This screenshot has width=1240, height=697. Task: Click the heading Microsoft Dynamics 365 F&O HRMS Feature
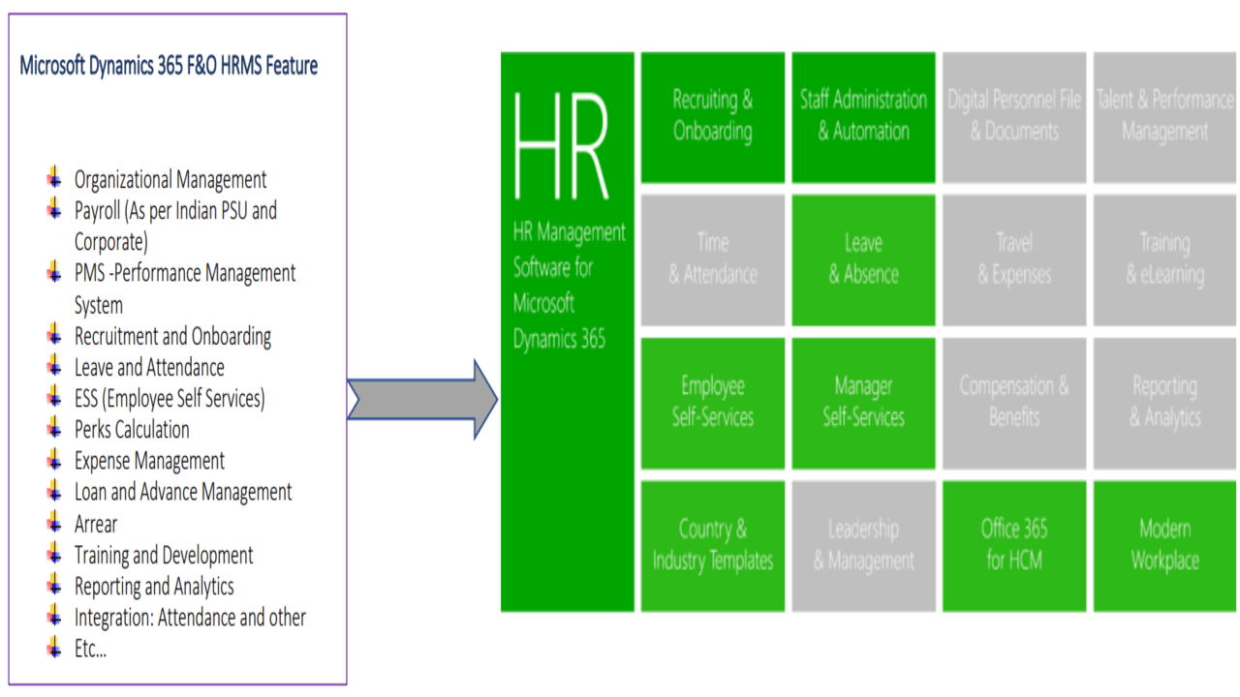[x=169, y=66]
